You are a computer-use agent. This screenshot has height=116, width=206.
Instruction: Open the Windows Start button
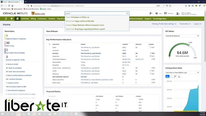3,114
